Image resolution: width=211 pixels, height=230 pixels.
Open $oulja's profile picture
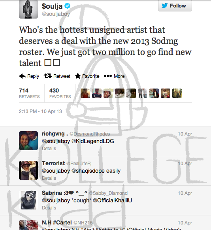[28, 9]
